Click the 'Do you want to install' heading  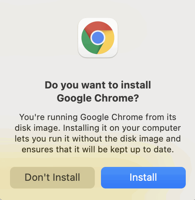tap(98, 85)
